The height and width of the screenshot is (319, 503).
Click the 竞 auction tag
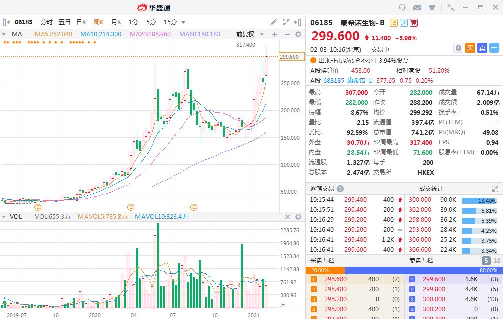[414, 23]
